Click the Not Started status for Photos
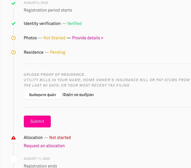191x168 pixels. pyautogui.click(x=54, y=38)
